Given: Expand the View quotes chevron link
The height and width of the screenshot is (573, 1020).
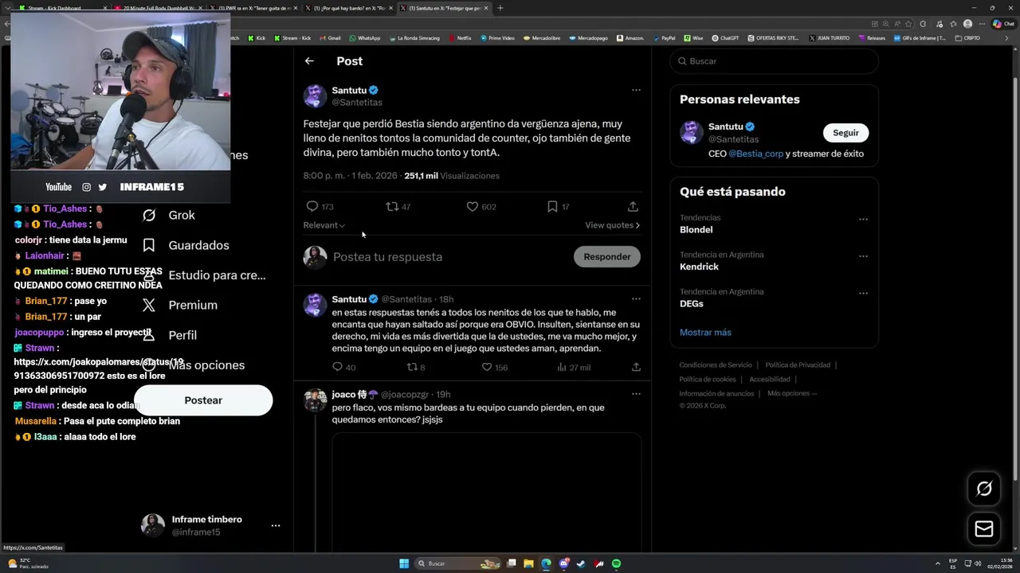Looking at the screenshot, I should point(613,225).
